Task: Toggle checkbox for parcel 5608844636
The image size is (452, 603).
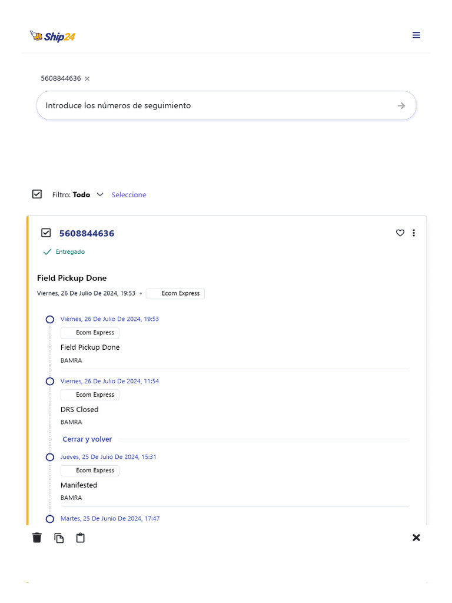Action: pyautogui.click(x=46, y=233)
